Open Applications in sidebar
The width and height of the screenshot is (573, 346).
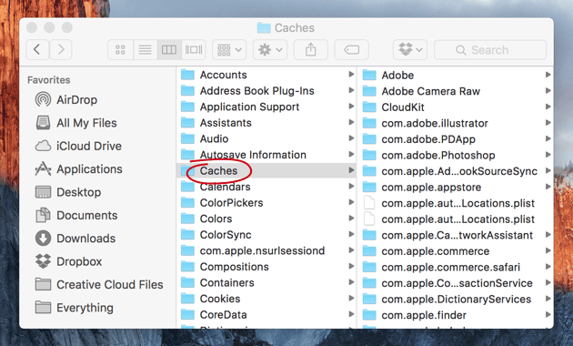coord(78,169)
